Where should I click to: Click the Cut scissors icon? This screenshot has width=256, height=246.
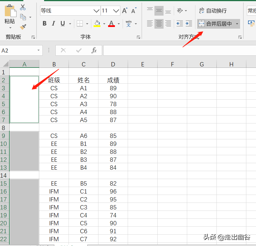23,7
